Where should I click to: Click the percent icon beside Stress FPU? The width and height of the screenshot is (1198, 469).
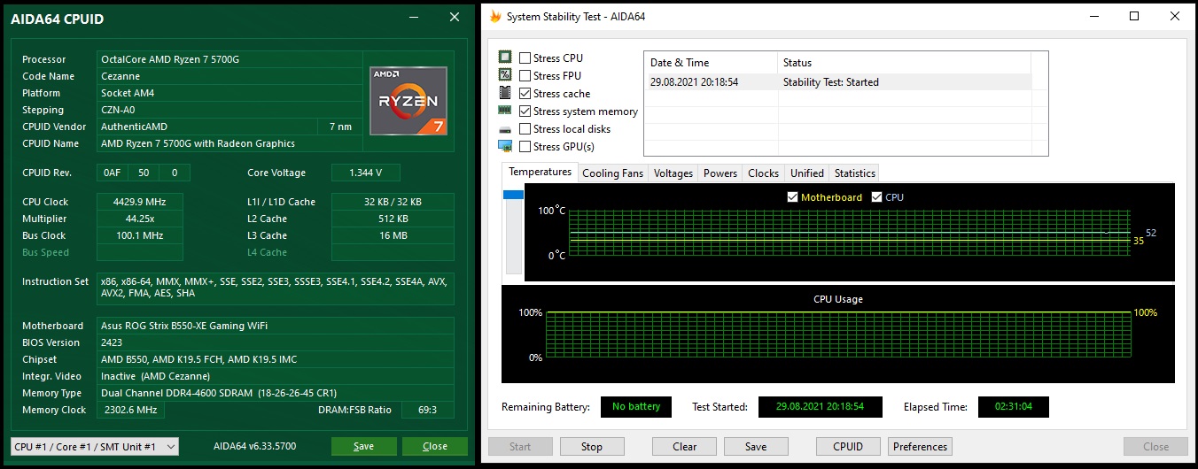pos(505,75)
